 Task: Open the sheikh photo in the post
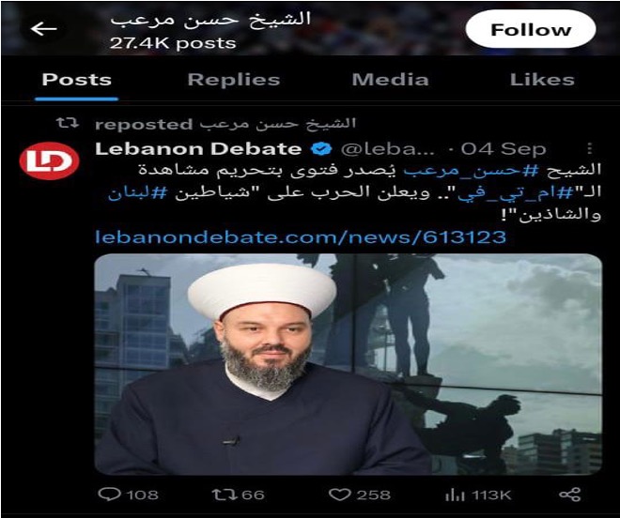coord(348,364)
